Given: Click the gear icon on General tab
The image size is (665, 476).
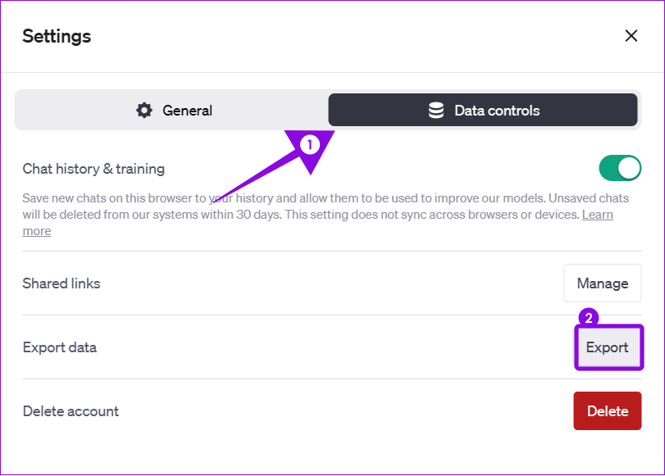Looking at the screenshot, I should click(x=144, y=111).
